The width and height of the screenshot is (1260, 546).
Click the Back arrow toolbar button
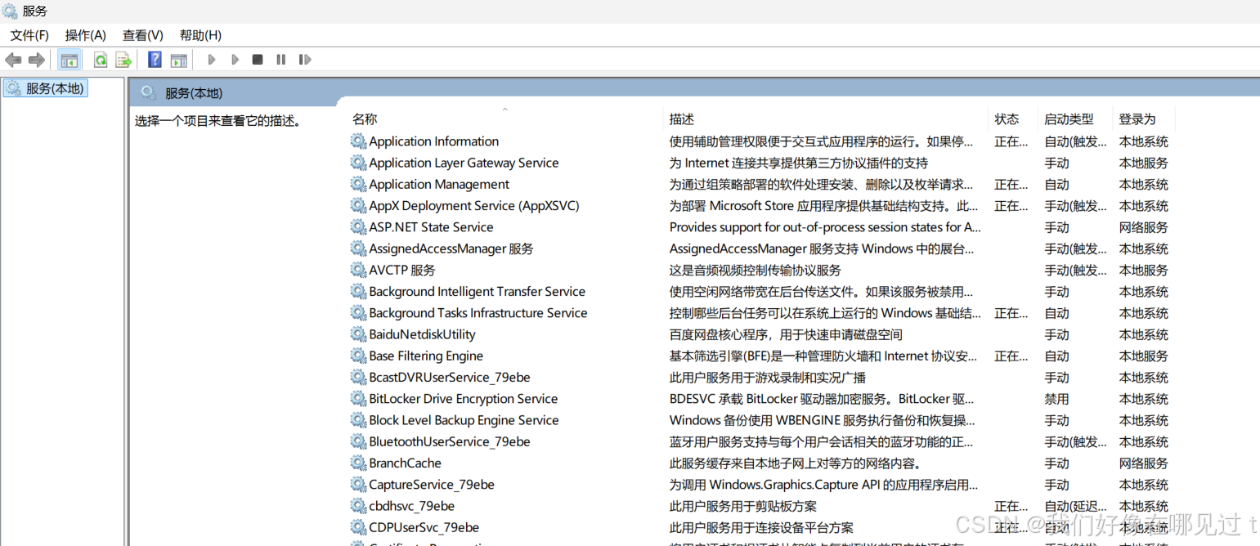click(13, 60)
